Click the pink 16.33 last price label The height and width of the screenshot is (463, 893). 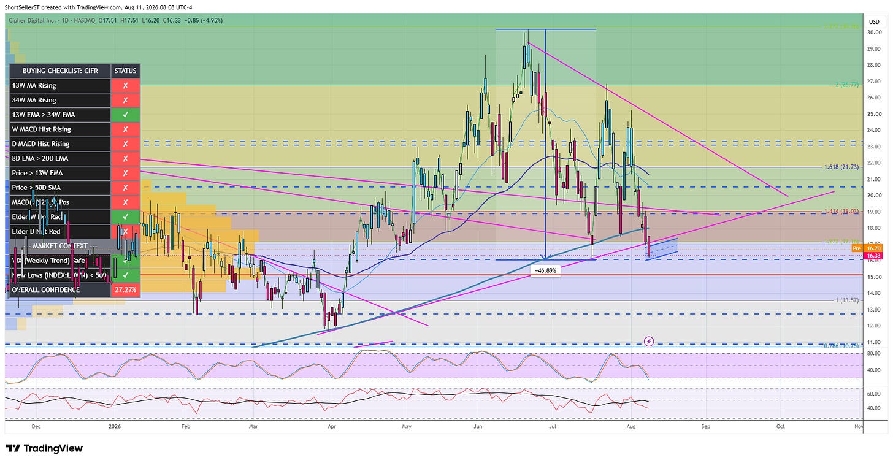(x=873, y=256)
